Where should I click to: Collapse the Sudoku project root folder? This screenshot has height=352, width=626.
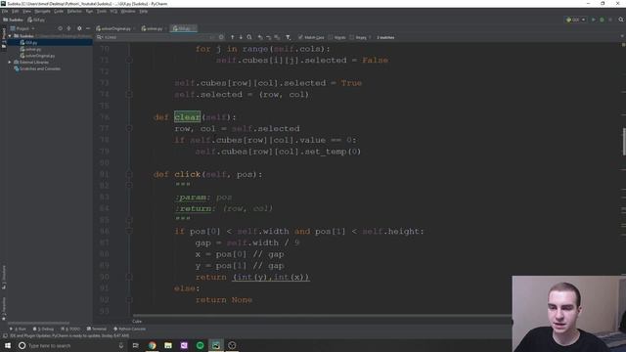point(10,36)
